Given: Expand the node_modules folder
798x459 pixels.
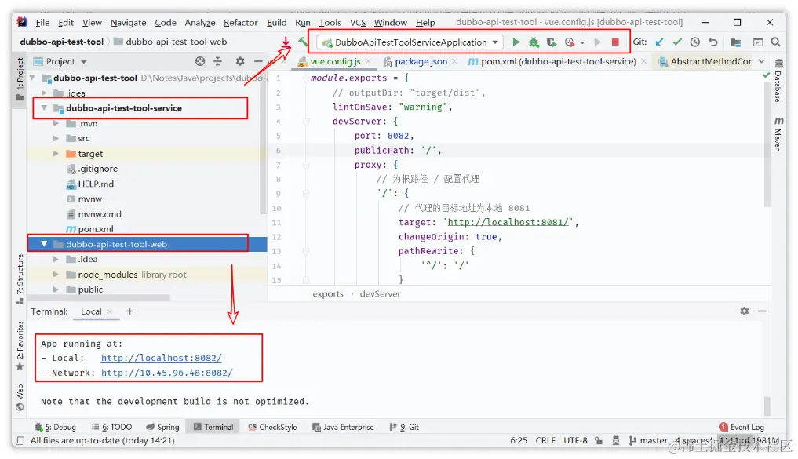Looking at the screenshot, I should coord(56,275).
